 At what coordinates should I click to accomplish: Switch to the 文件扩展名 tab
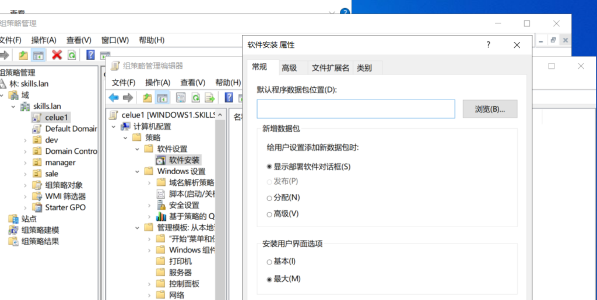(x=330, y=68)
